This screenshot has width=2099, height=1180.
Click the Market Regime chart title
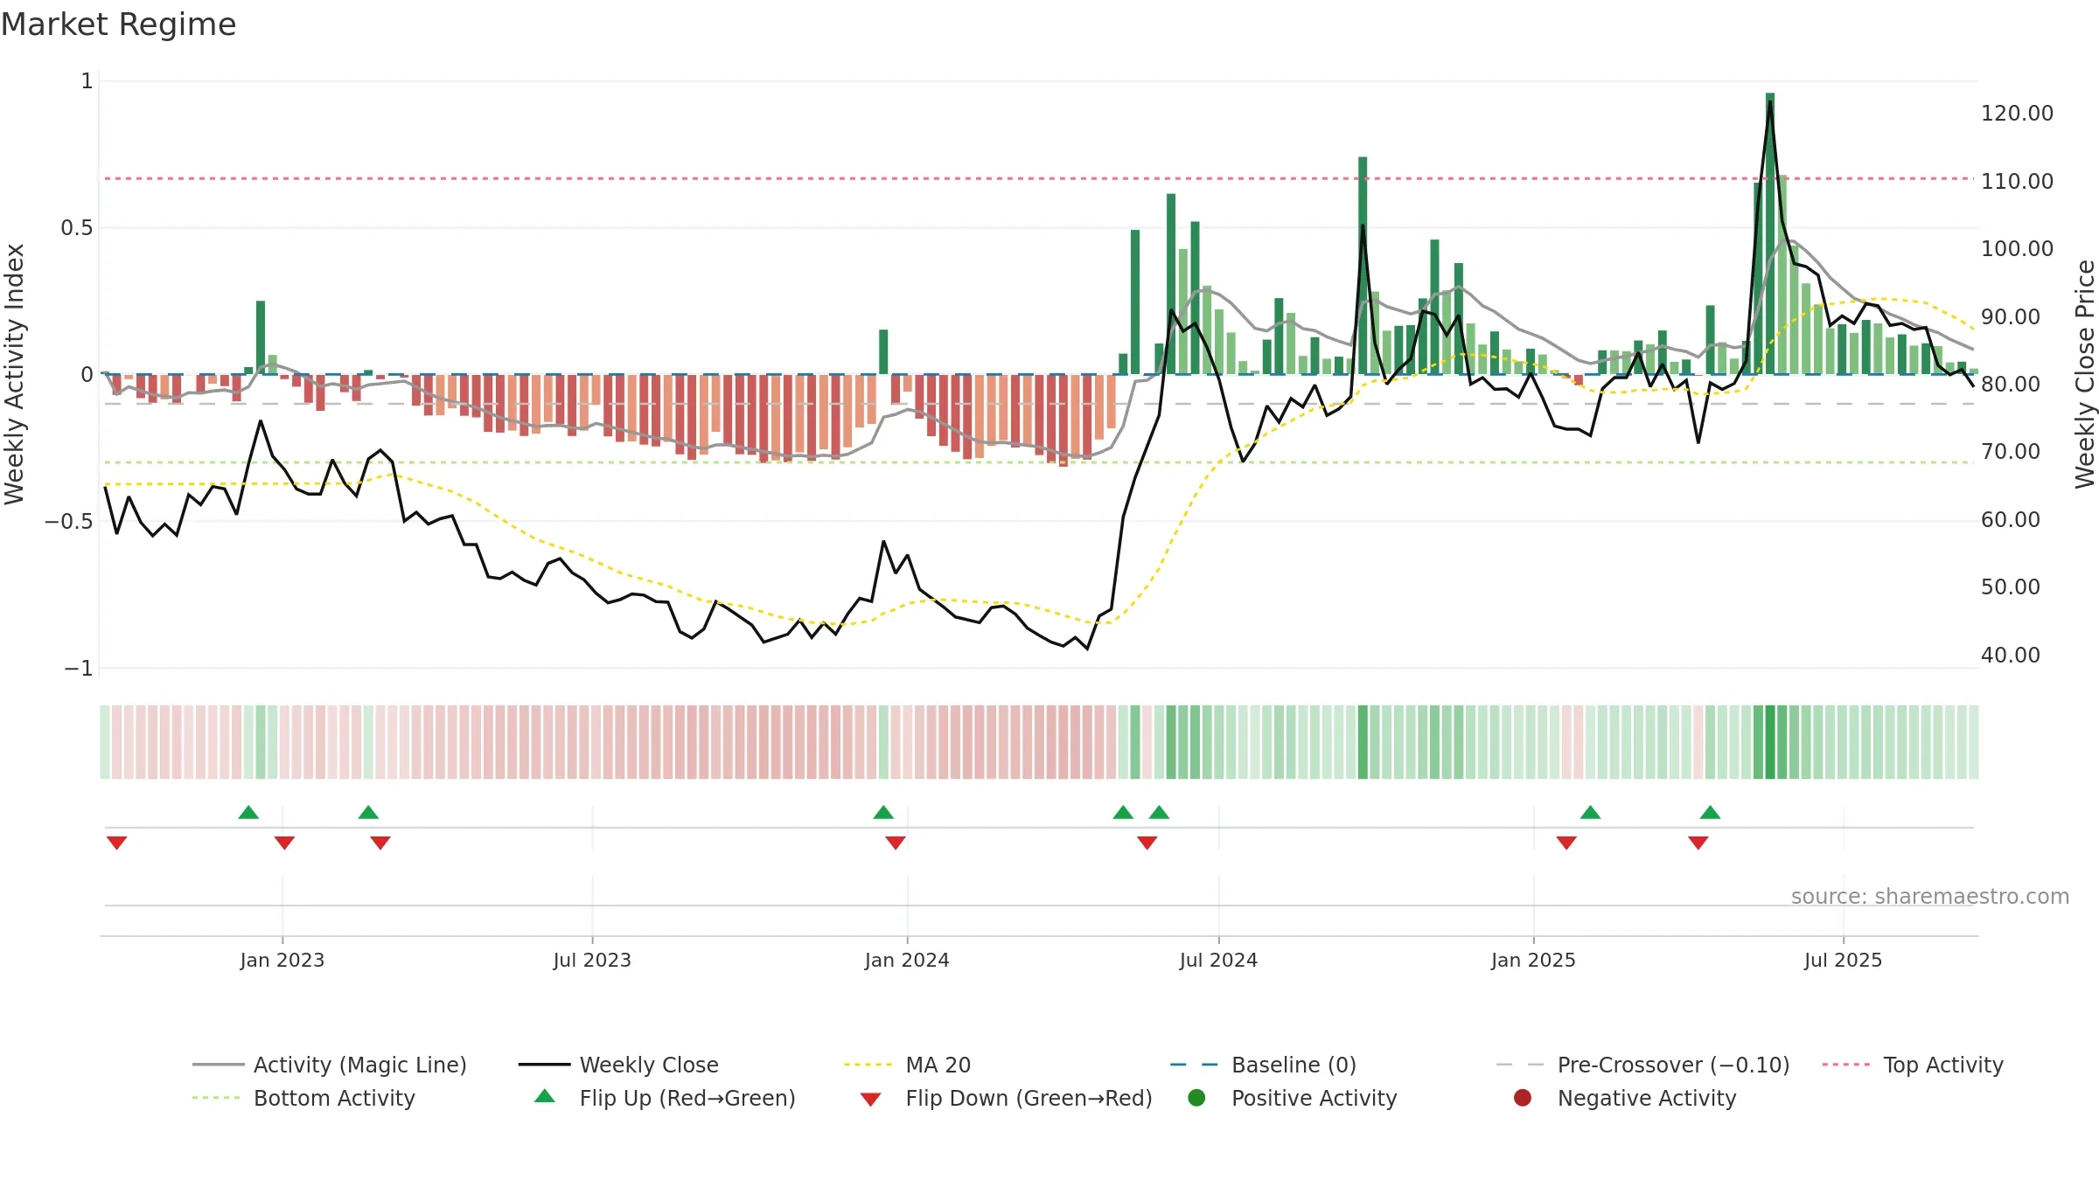pos(118,24)
